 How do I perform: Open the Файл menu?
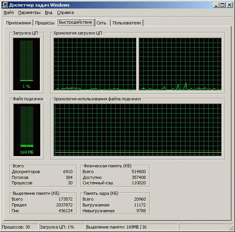click(9, 12)
